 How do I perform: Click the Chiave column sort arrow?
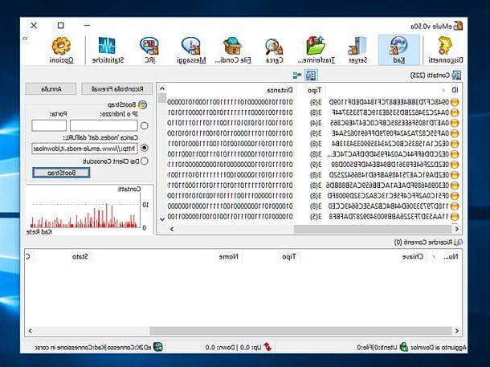[434, 257]
